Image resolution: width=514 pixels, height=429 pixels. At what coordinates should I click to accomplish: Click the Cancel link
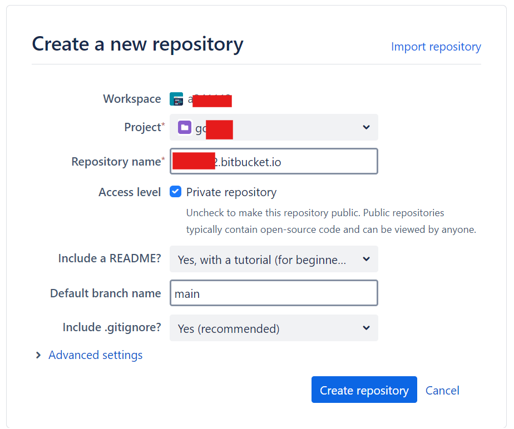(442, 390)
